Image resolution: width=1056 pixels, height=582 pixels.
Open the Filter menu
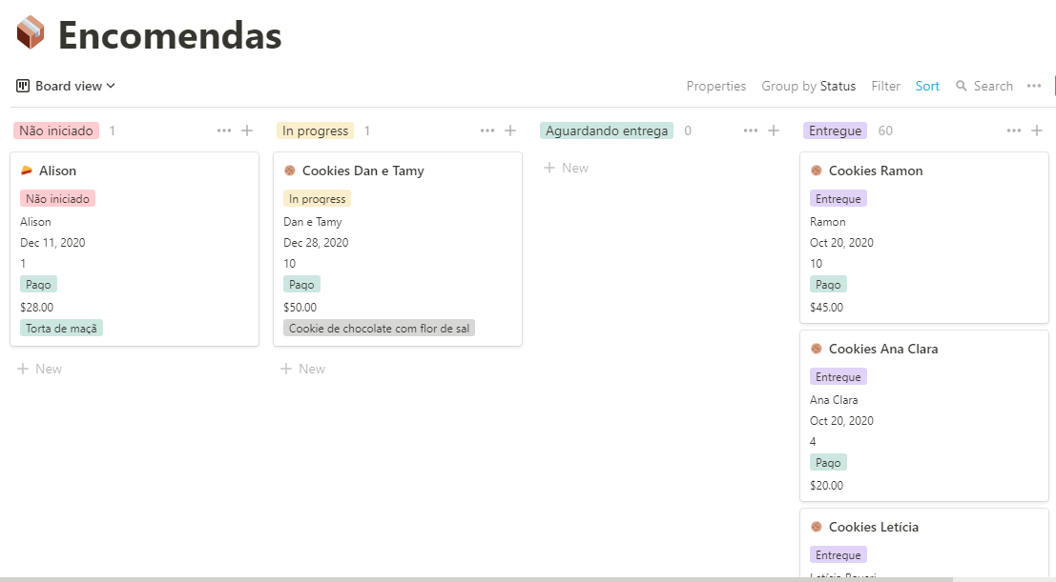(885, 86)
